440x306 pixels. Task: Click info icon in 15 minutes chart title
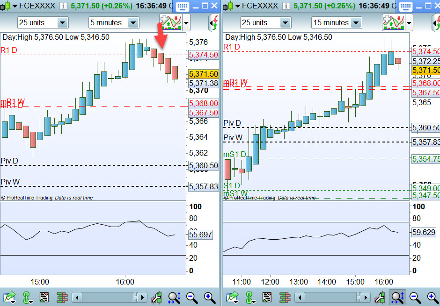286,6
